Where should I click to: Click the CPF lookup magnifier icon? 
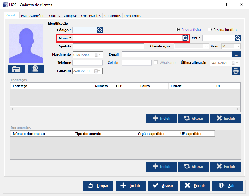[x=238, y=38]
